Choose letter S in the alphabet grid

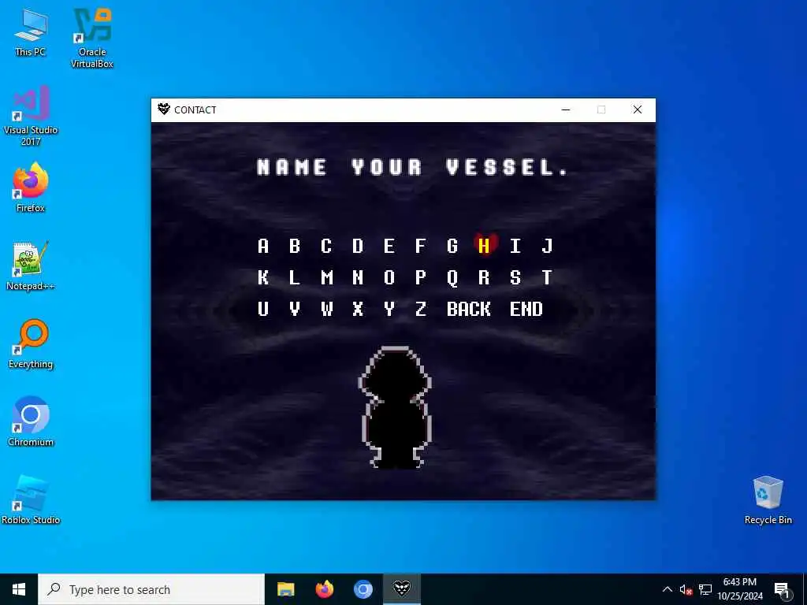[x=515, y=277]
